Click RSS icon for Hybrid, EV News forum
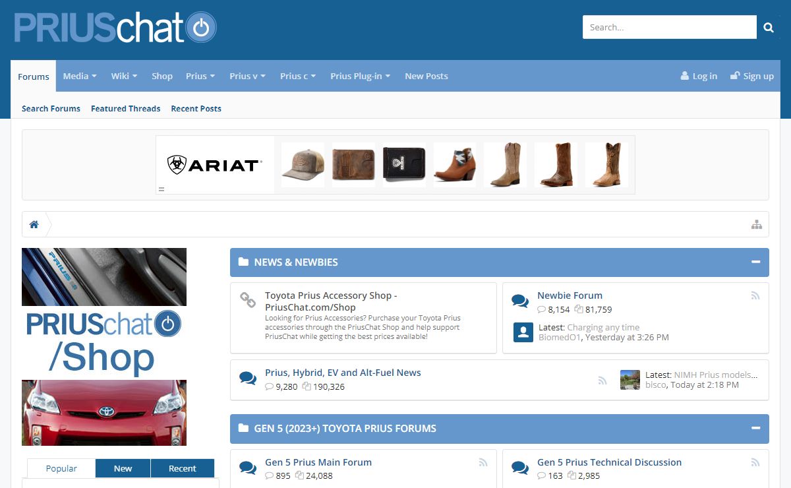Viewport: 791px width, 488px height. [602, 380]
